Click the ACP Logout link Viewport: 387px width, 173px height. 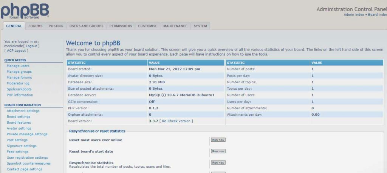coord(16,51)
